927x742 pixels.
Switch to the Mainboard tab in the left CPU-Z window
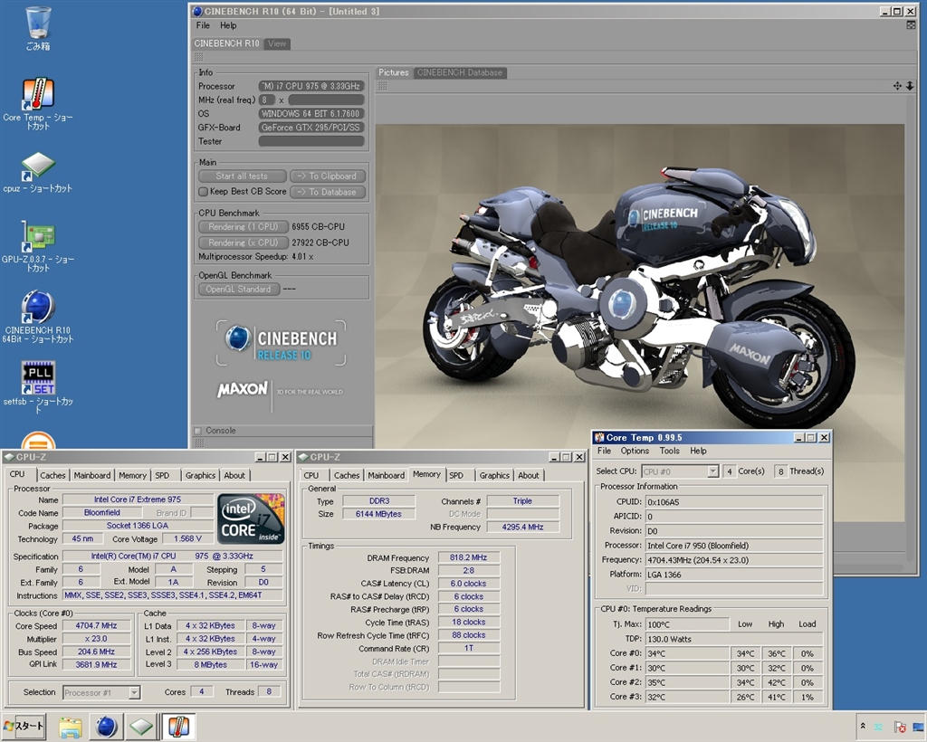tap(92, 475)
